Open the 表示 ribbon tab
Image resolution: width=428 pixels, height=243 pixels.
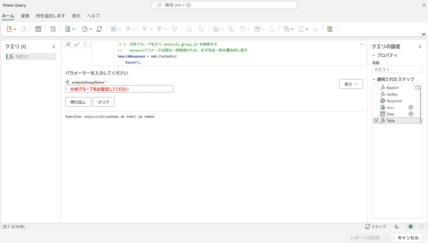pos(76,16)
